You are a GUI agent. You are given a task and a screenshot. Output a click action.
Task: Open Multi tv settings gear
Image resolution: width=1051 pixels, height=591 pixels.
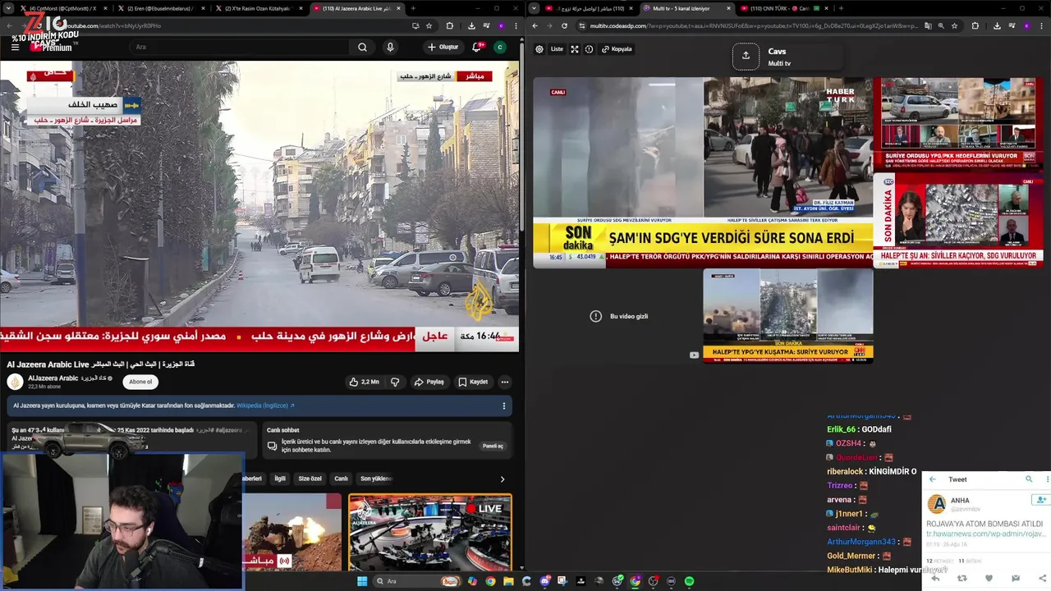(539, 49)
